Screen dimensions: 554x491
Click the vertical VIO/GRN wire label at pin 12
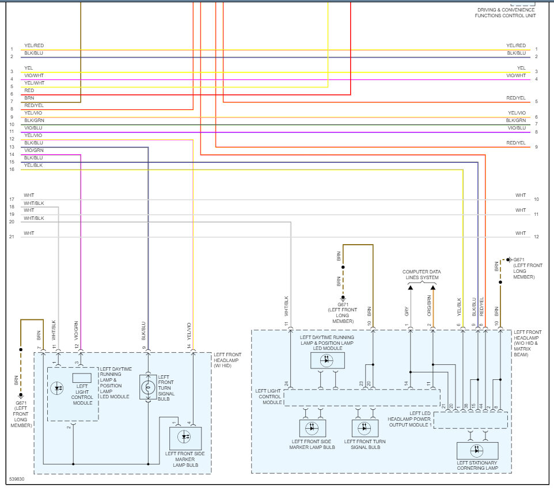click(76, 330)
